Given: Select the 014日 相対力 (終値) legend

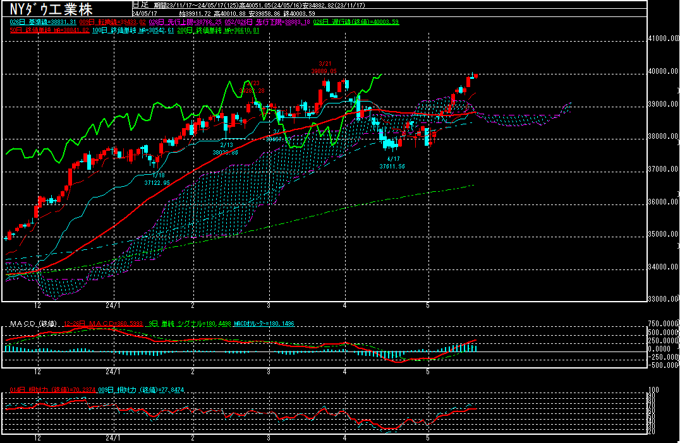Looking at the screenshot, I should [x=52, y=390].
